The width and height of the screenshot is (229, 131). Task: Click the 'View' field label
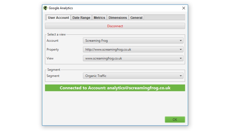pyautogui.click(x=50, y=58)
